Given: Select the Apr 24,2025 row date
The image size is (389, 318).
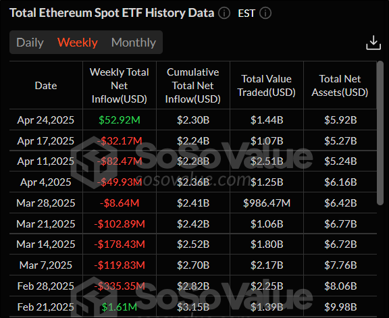Looking at the screenshot, I should pos(46,120).
